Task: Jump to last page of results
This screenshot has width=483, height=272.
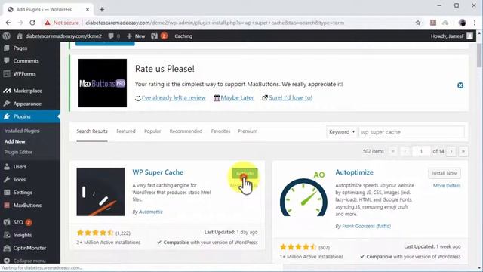Action: tap(463, 151)
